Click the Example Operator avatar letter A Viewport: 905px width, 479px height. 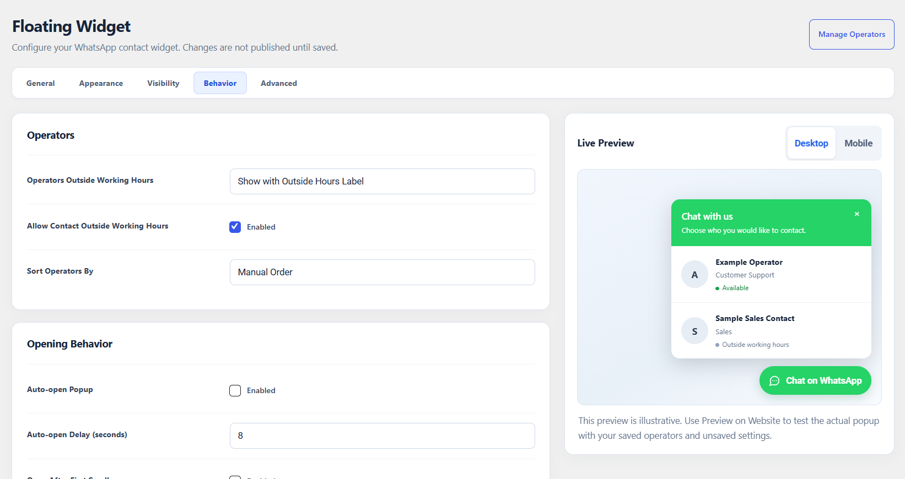(694, 274)
